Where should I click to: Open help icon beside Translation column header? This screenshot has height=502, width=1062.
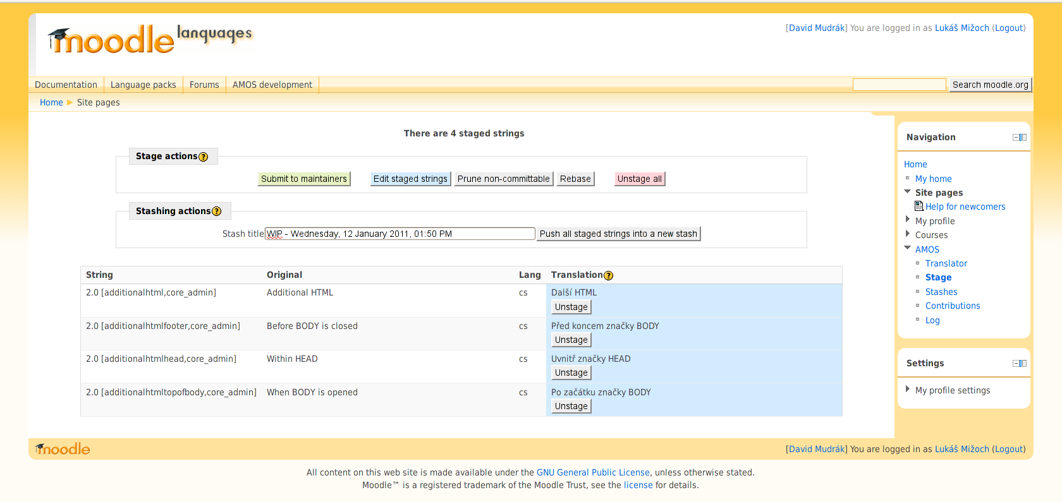point(608,275)
